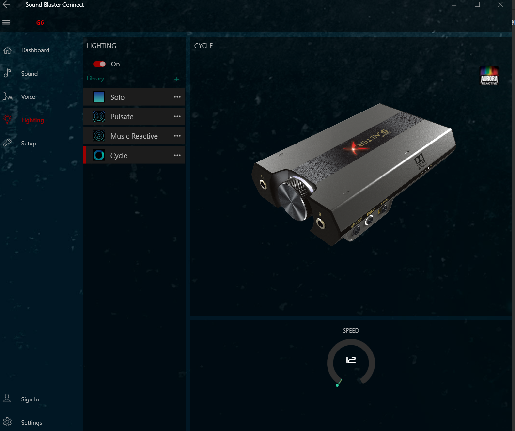Click the LIGHTING panel heading
Image resolution: width=515 pixels, height=431 pixels.
(x=101, y=46)
